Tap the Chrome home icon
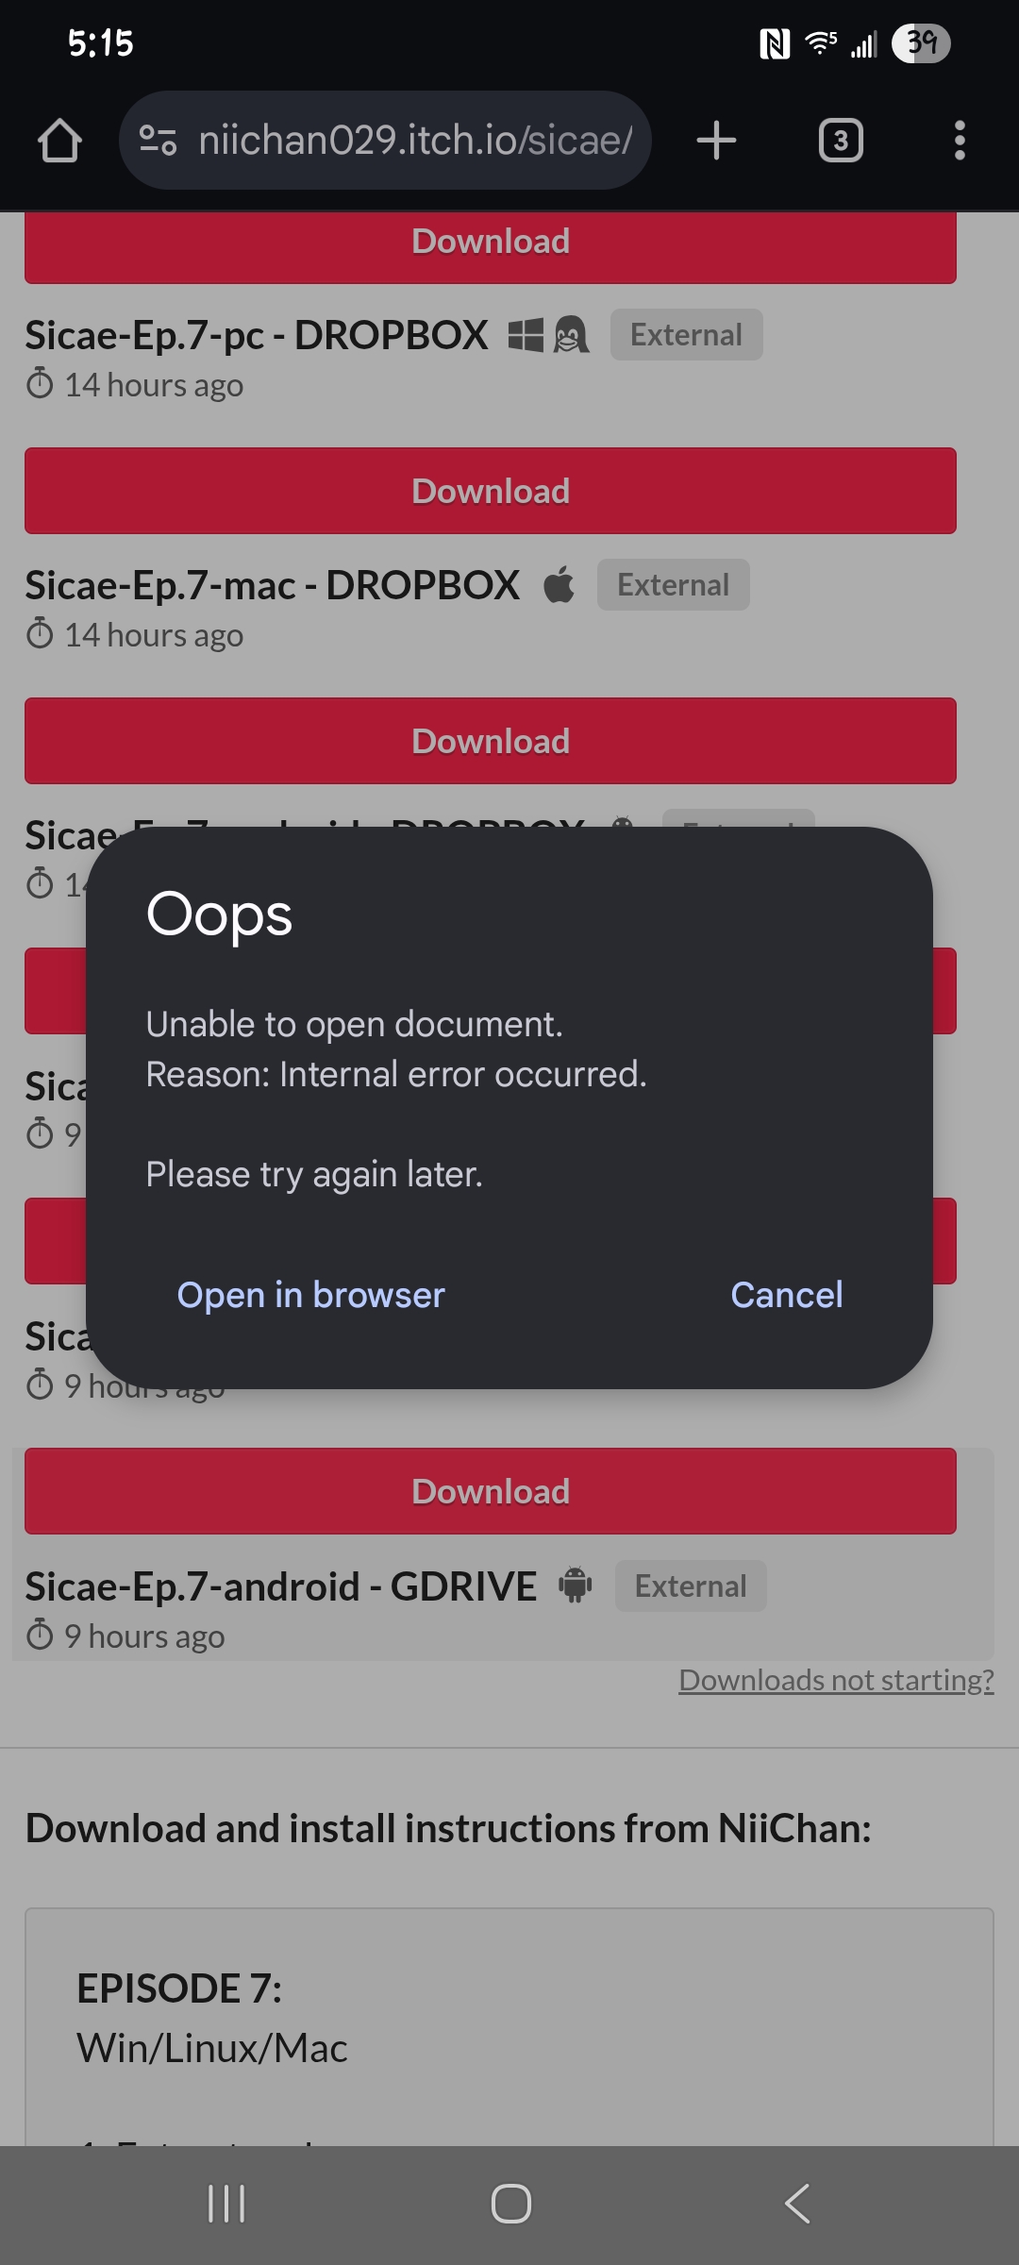 coord(59,141)
